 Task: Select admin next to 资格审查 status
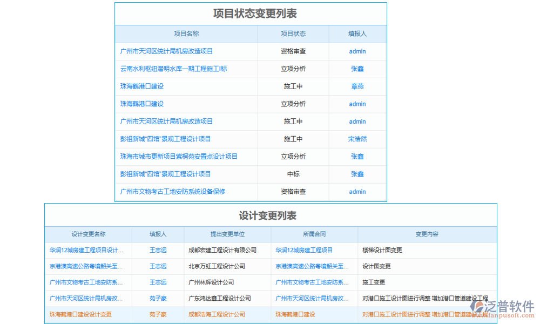357,51
